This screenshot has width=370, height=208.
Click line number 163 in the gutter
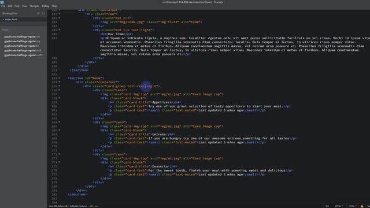[54, 118]
